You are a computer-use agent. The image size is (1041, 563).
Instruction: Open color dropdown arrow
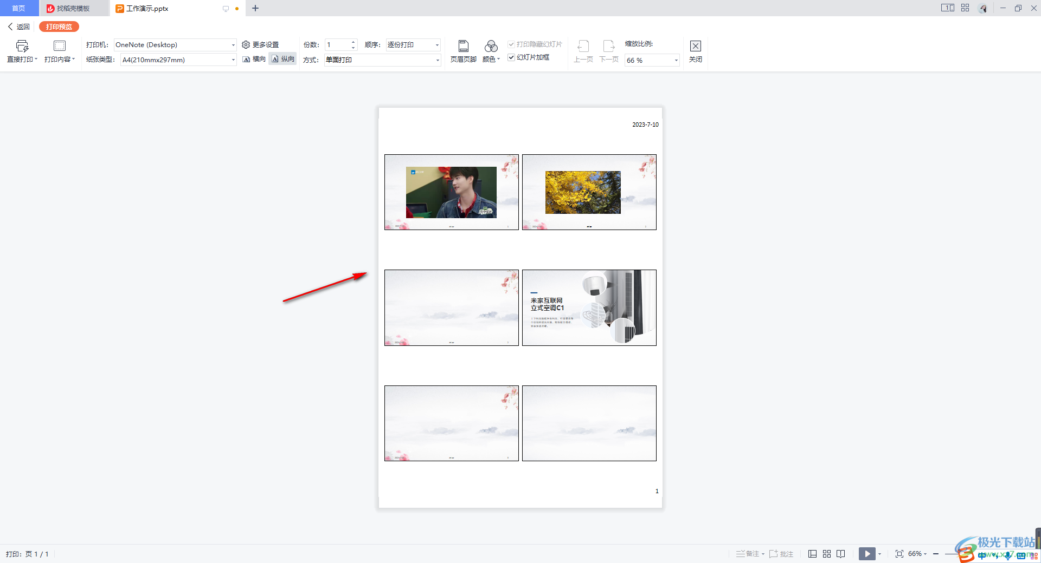(499, 59)
